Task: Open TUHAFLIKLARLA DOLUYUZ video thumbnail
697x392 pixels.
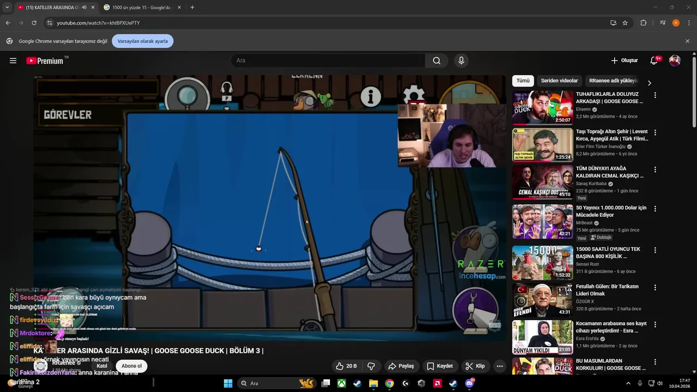Action: pyautogui.click(x=542, y=107)
